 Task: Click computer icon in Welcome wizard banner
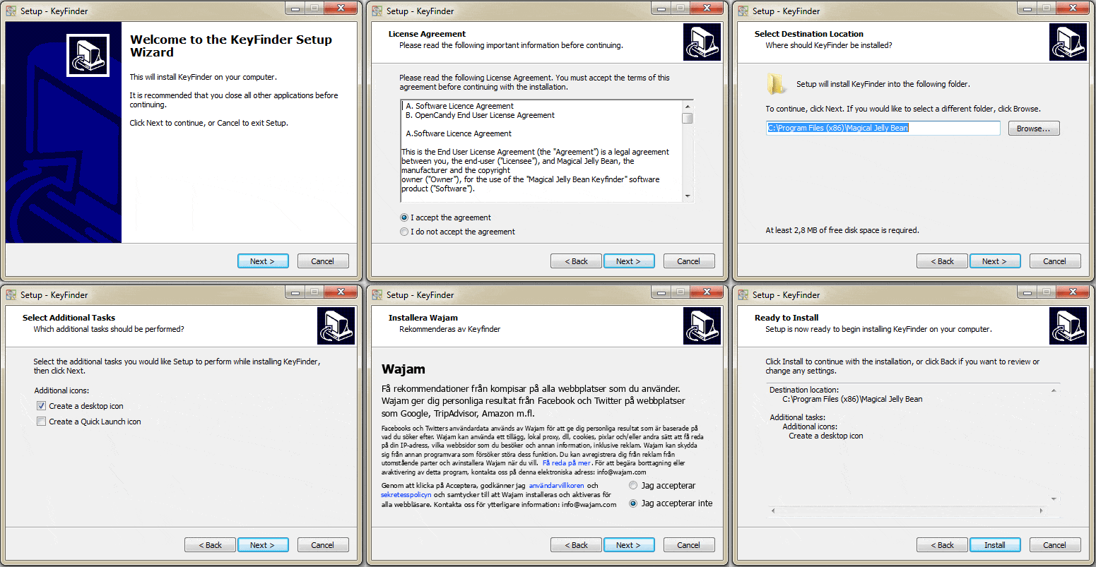pyautogui.click(x=88, y=56)
